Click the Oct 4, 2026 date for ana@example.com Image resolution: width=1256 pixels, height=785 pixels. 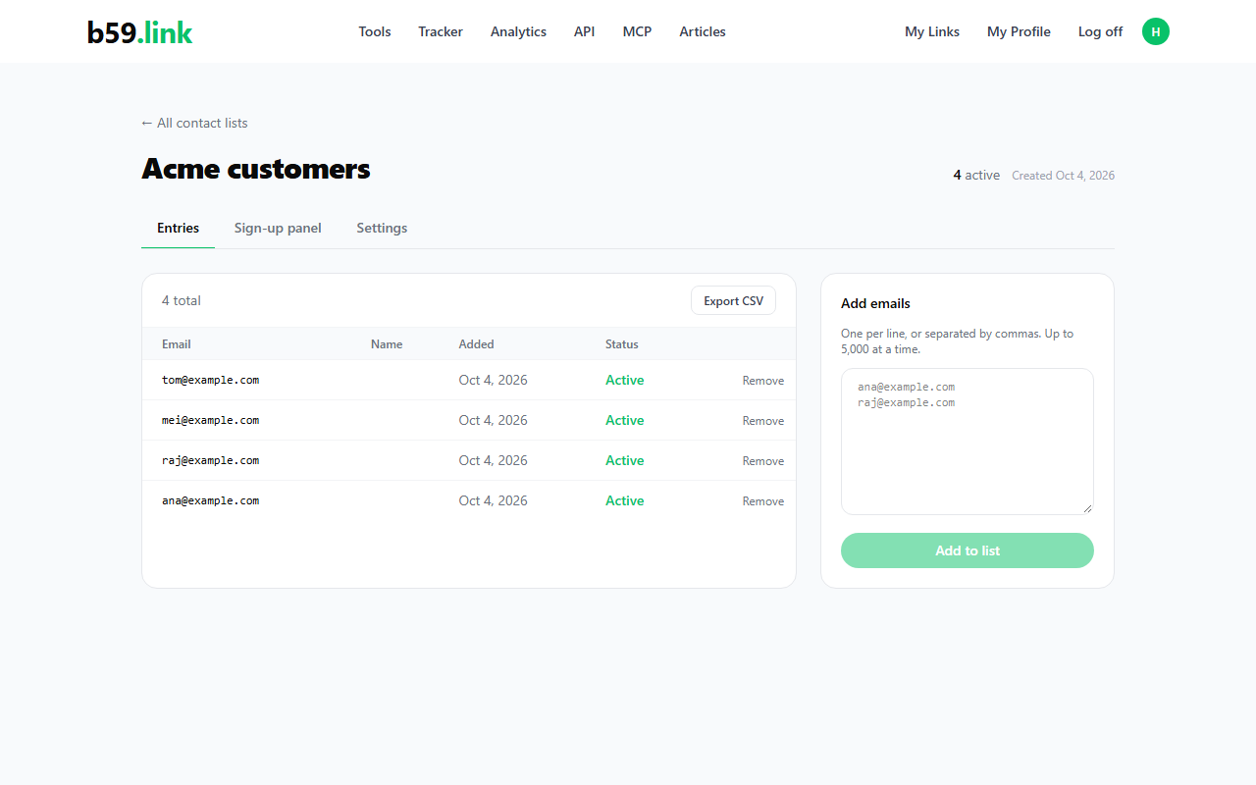point(493,500)
